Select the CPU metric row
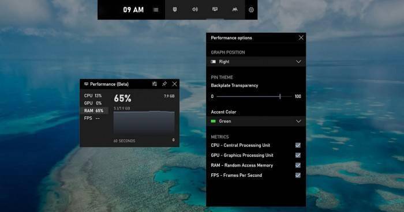Image resolution: width=404 pixels, height=212 pixels. click(x=93, y=96)
